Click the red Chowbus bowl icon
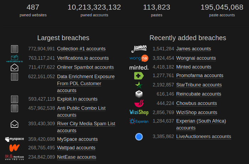Viewport: 249px width, 164px height. (x=139, y=104)
